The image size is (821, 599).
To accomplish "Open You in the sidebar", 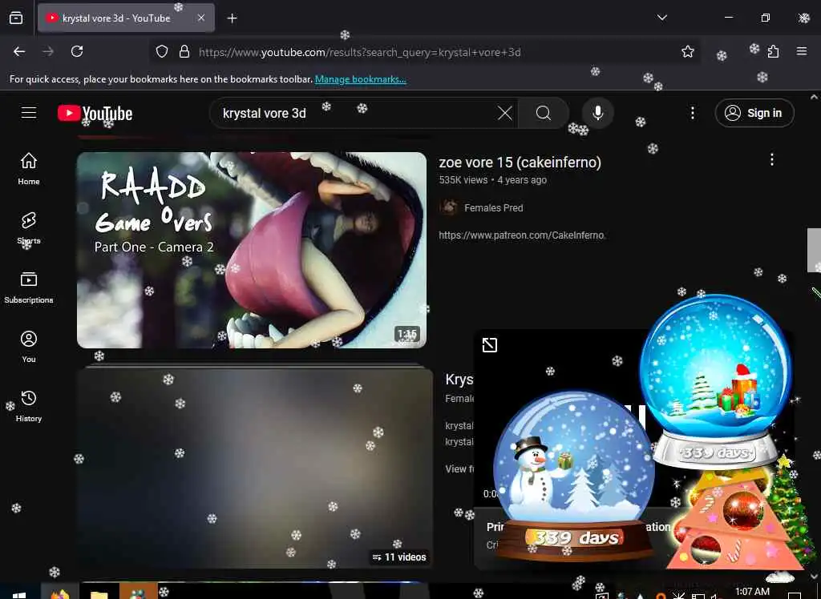I will [x=29, y=346].
